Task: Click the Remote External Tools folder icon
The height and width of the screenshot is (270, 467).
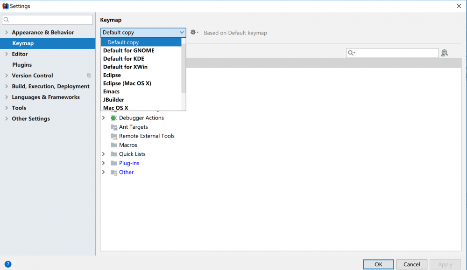Action: coord(114,136)
